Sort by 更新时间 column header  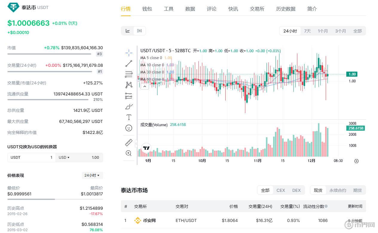click(355, 206)
